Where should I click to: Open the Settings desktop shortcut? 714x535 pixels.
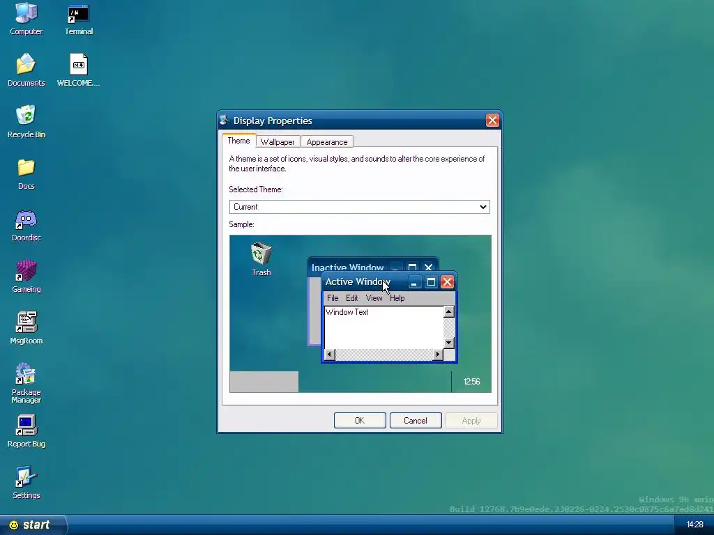(x=26, y=483)
